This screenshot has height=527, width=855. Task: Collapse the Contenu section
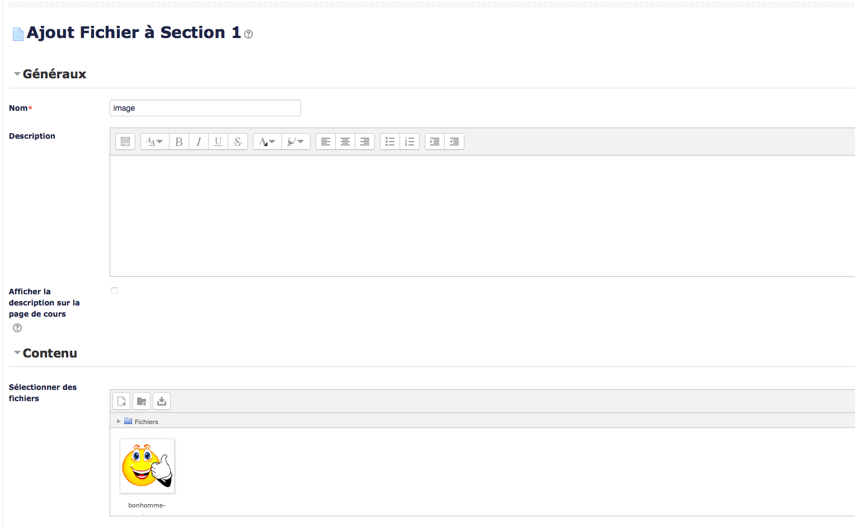[17, 353]
